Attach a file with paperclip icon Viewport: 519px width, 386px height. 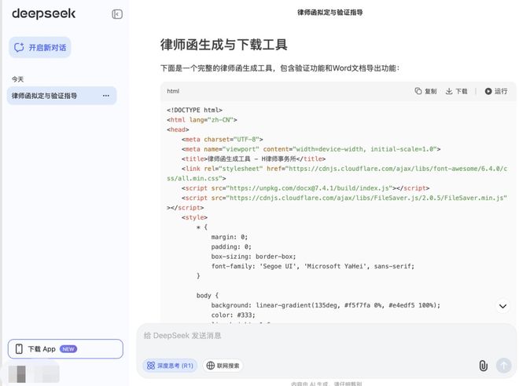tap(484, 366)
